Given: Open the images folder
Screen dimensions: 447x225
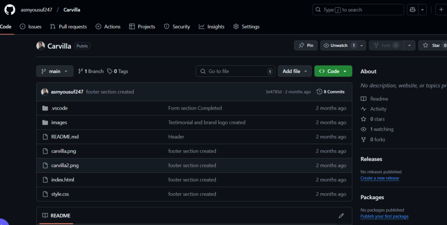Looking at the screenshot, I should tap(59, 122).
